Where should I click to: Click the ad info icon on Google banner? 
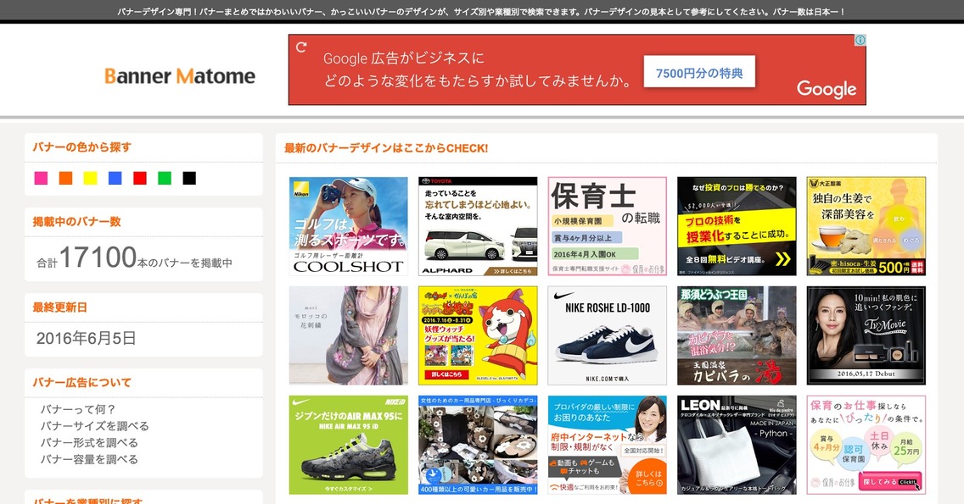860,41
